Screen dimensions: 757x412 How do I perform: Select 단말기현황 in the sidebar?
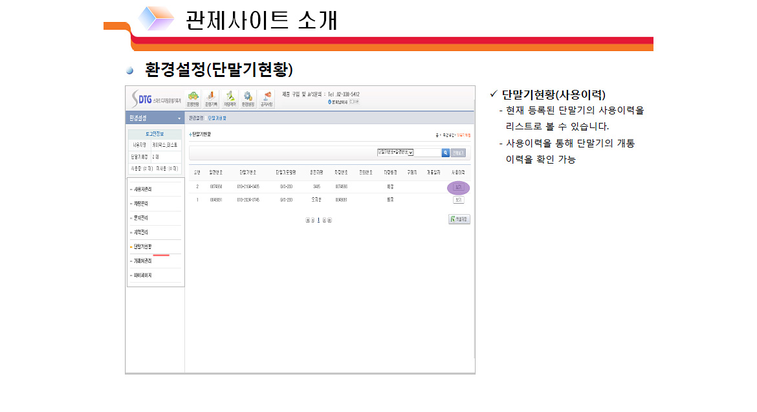142,246
